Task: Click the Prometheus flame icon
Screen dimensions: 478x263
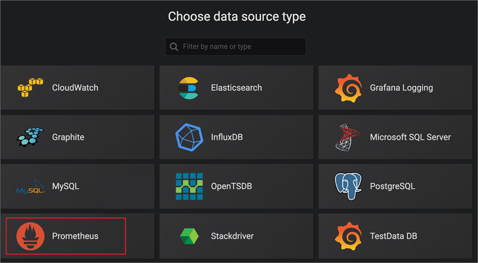Action: click(30, 236)
